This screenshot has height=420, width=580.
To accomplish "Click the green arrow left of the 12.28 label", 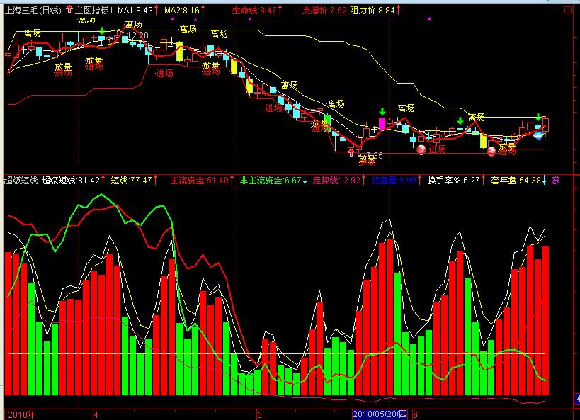I will (102, 30).
